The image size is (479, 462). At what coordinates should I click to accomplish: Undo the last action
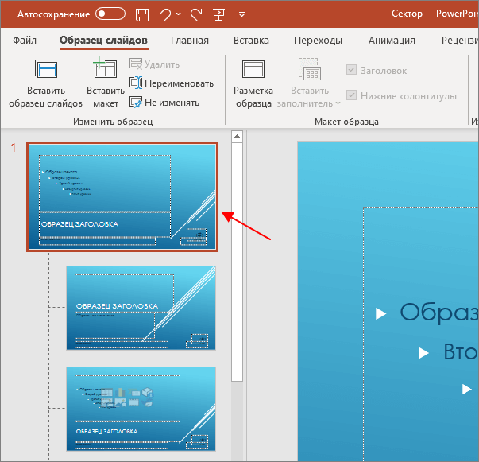coord(165,14)
